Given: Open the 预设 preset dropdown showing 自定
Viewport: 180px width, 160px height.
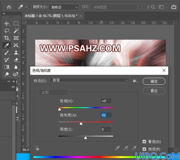Looking at the screenshot, I should (89, 80).
